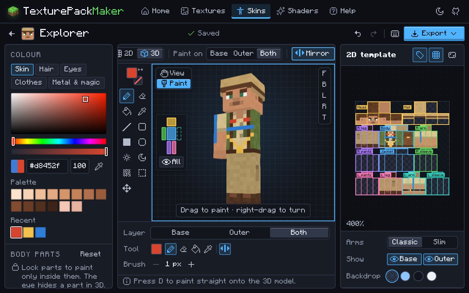Pick the eyedropper tool in the tool grid
Screen dimensions: 469x293
[142, 111]
